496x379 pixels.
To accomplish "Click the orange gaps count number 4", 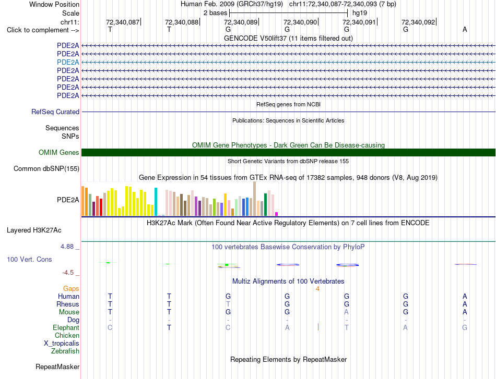I will pyautogui.click(x=317, y=289).
